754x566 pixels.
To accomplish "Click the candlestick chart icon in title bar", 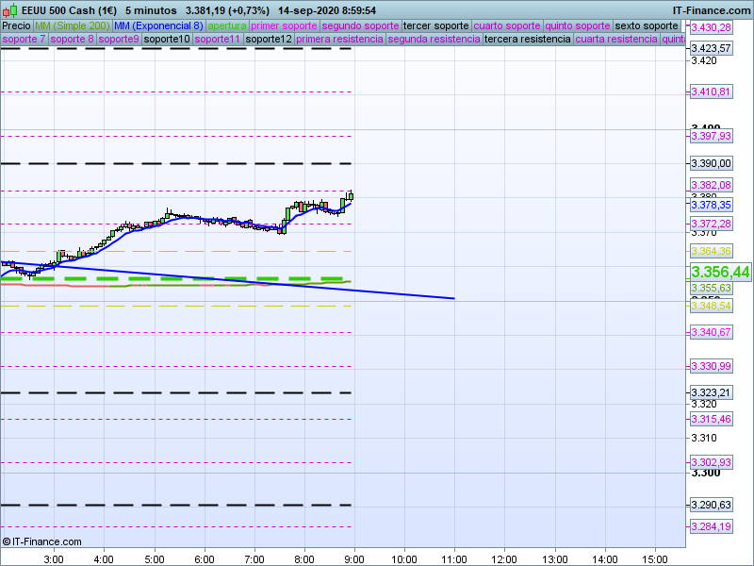I will point(11,9).
